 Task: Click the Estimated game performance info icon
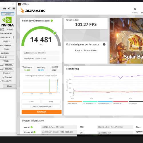point(104,44)
